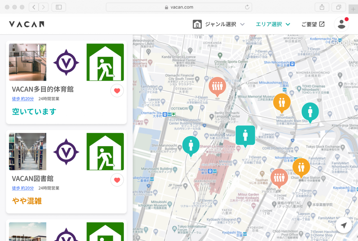This screenshot has height=241, width=358.
Task: Click 徒歩 約20分 link under VACAN図書館
Action: (x=23, y=188)
